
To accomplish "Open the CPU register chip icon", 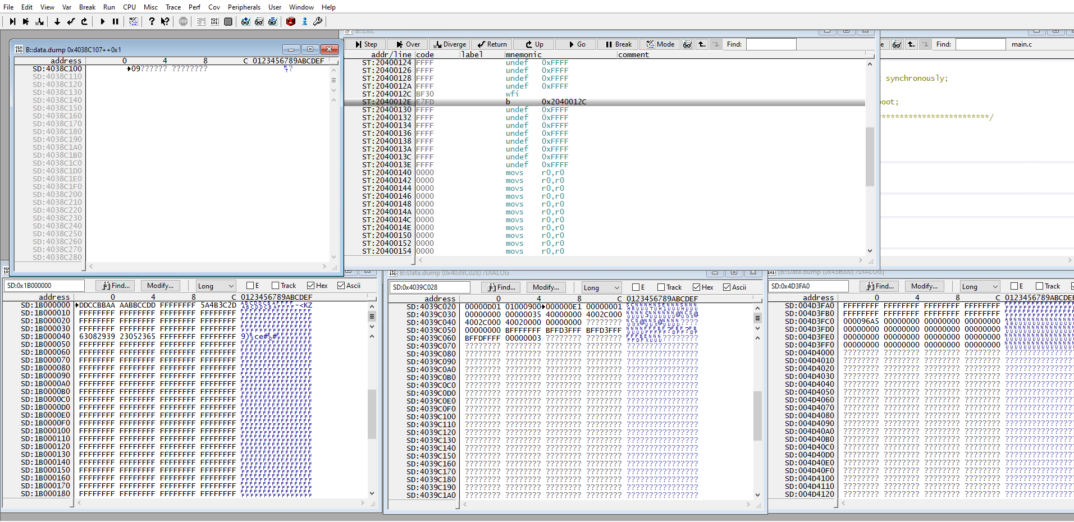I will point(228,21).
